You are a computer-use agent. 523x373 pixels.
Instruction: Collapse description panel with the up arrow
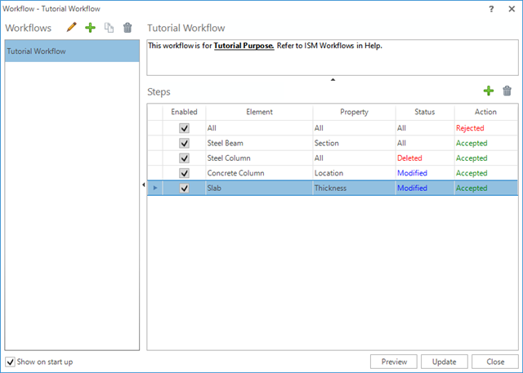point(333,80)
